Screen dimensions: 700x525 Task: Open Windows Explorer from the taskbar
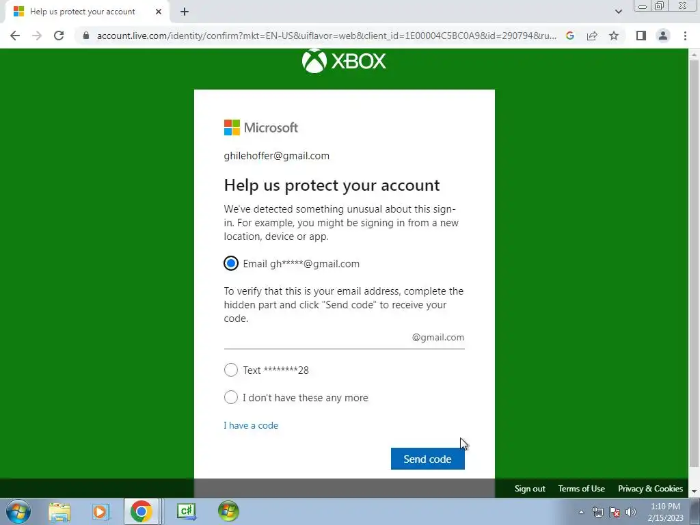59,511
